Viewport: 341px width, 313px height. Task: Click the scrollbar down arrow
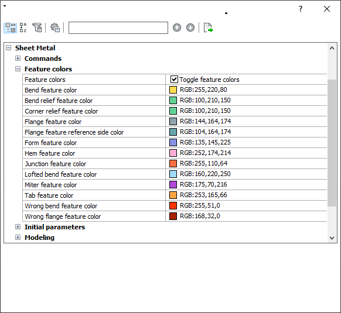click(x=332, y=238)
